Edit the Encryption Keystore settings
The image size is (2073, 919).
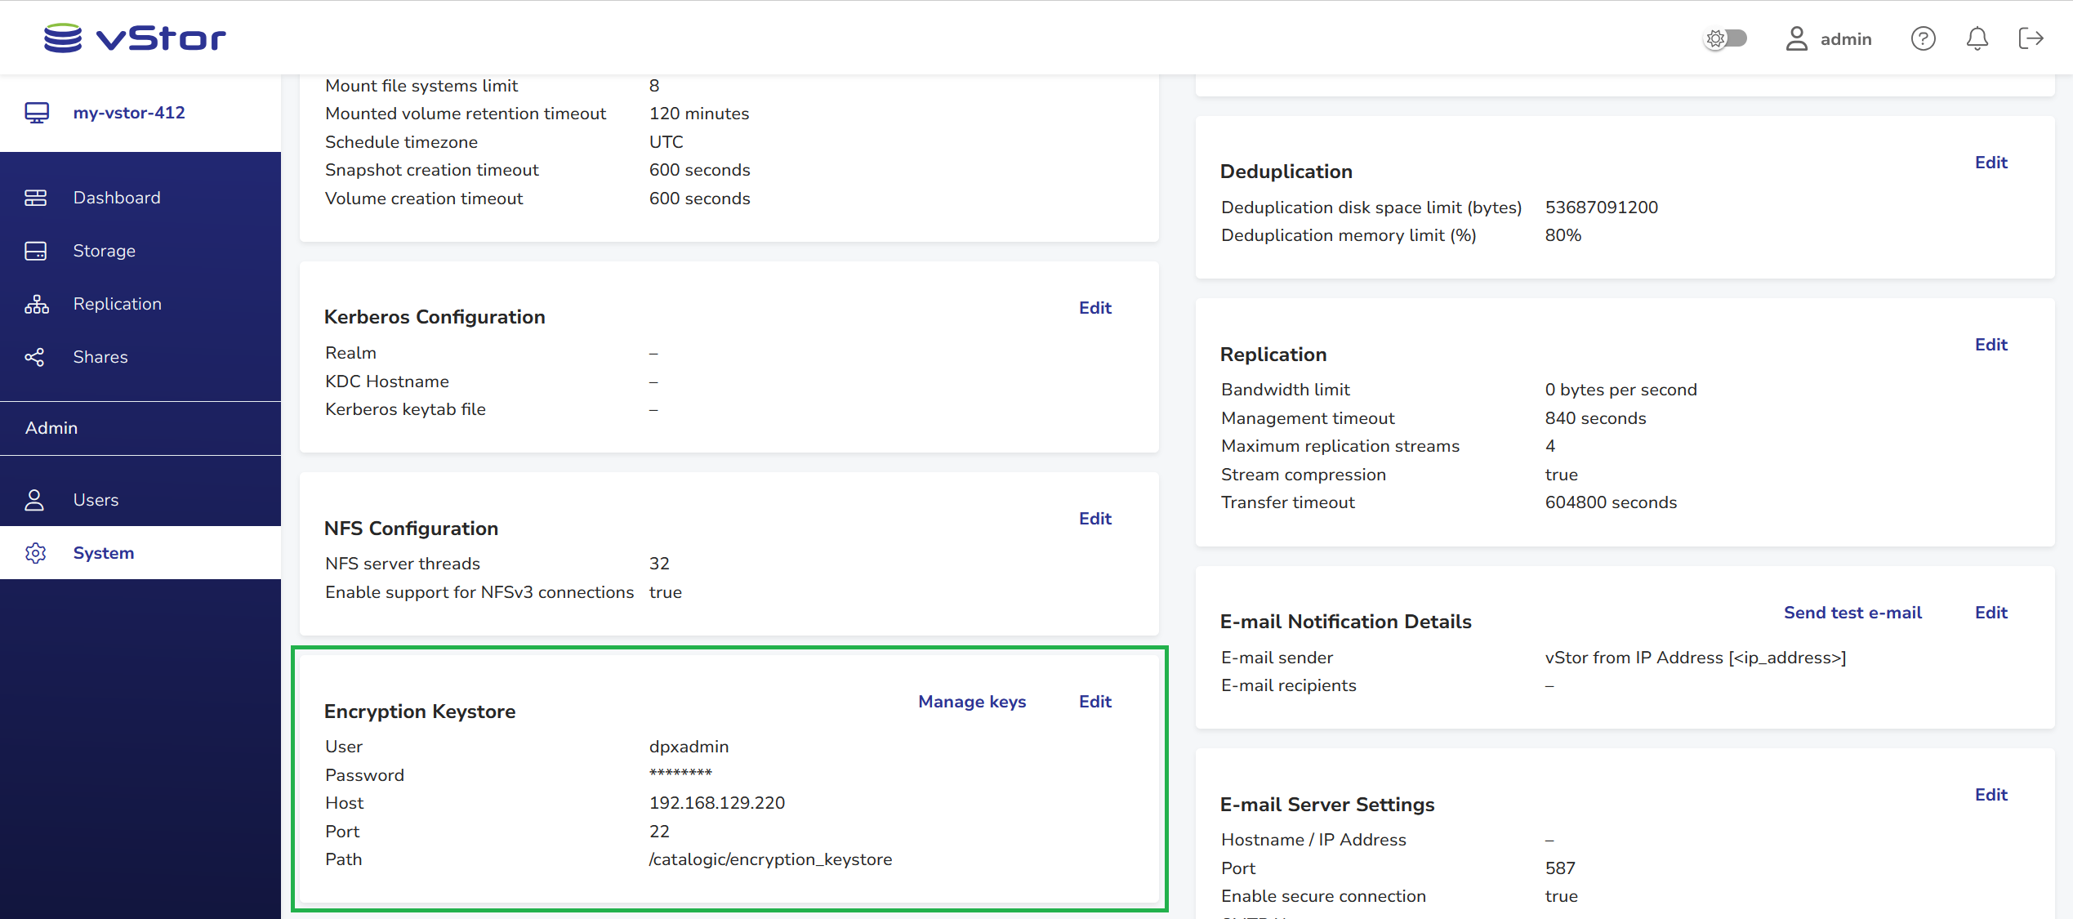(x=1094, y=702)
